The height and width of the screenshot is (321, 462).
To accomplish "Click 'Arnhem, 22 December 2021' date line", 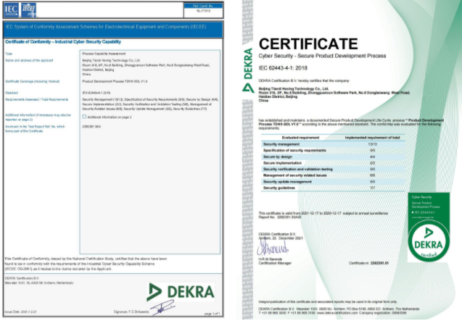I will tap(281, 238).
